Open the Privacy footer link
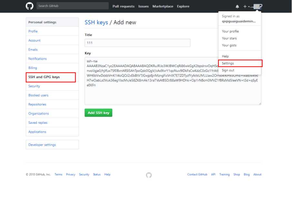This screenshot has height=207, width=292. 71,174
